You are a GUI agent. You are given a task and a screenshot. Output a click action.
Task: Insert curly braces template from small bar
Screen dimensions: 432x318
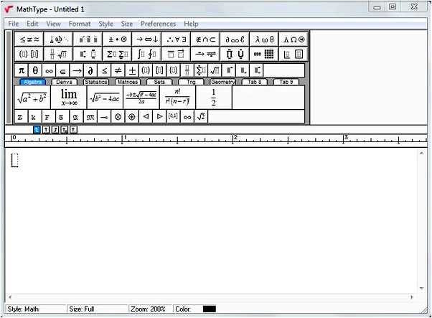[173, 70]
